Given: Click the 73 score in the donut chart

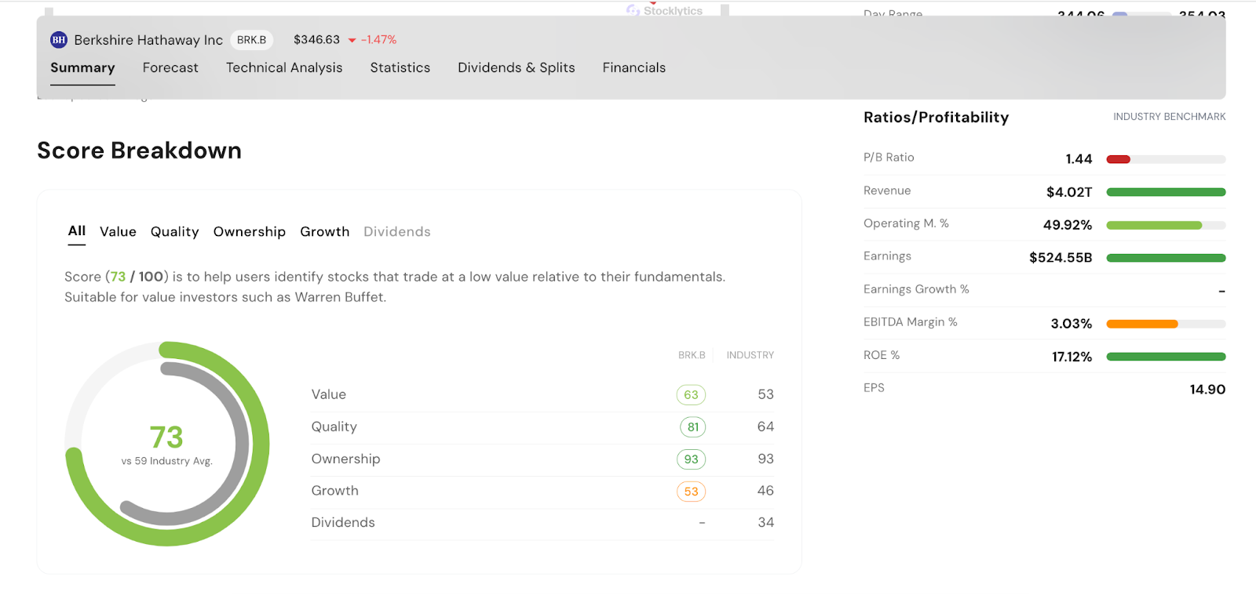Looking at the screenshot, I should click(166, 437).
